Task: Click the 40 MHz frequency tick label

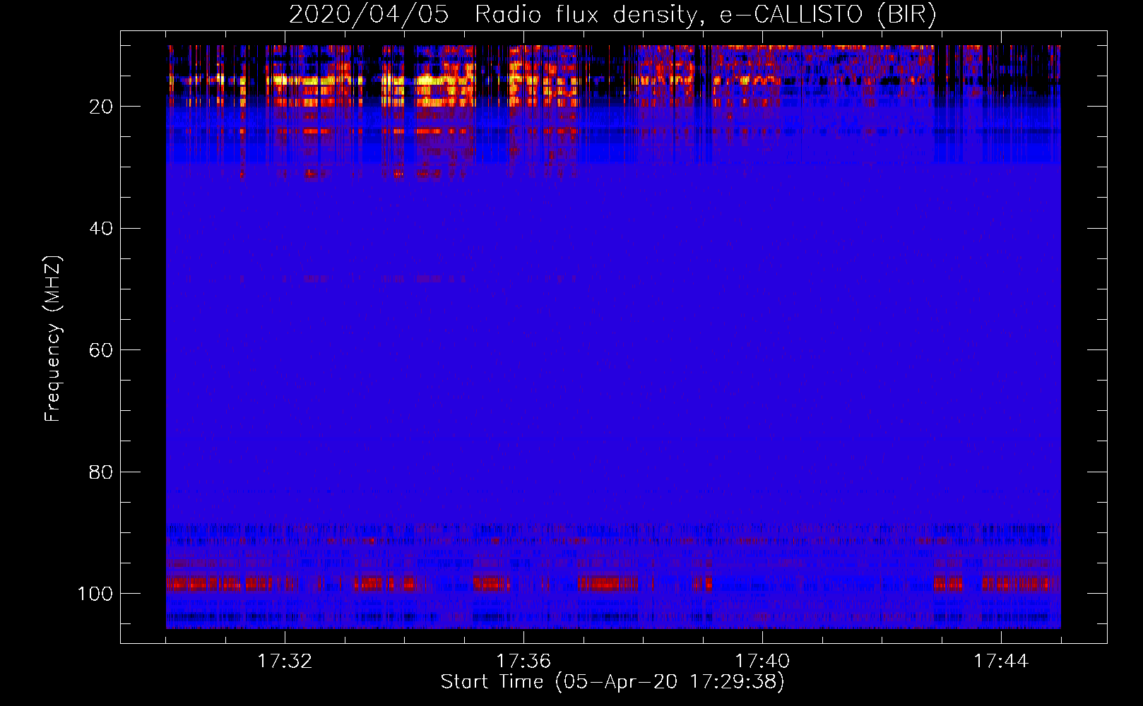Action: (101, 229)
